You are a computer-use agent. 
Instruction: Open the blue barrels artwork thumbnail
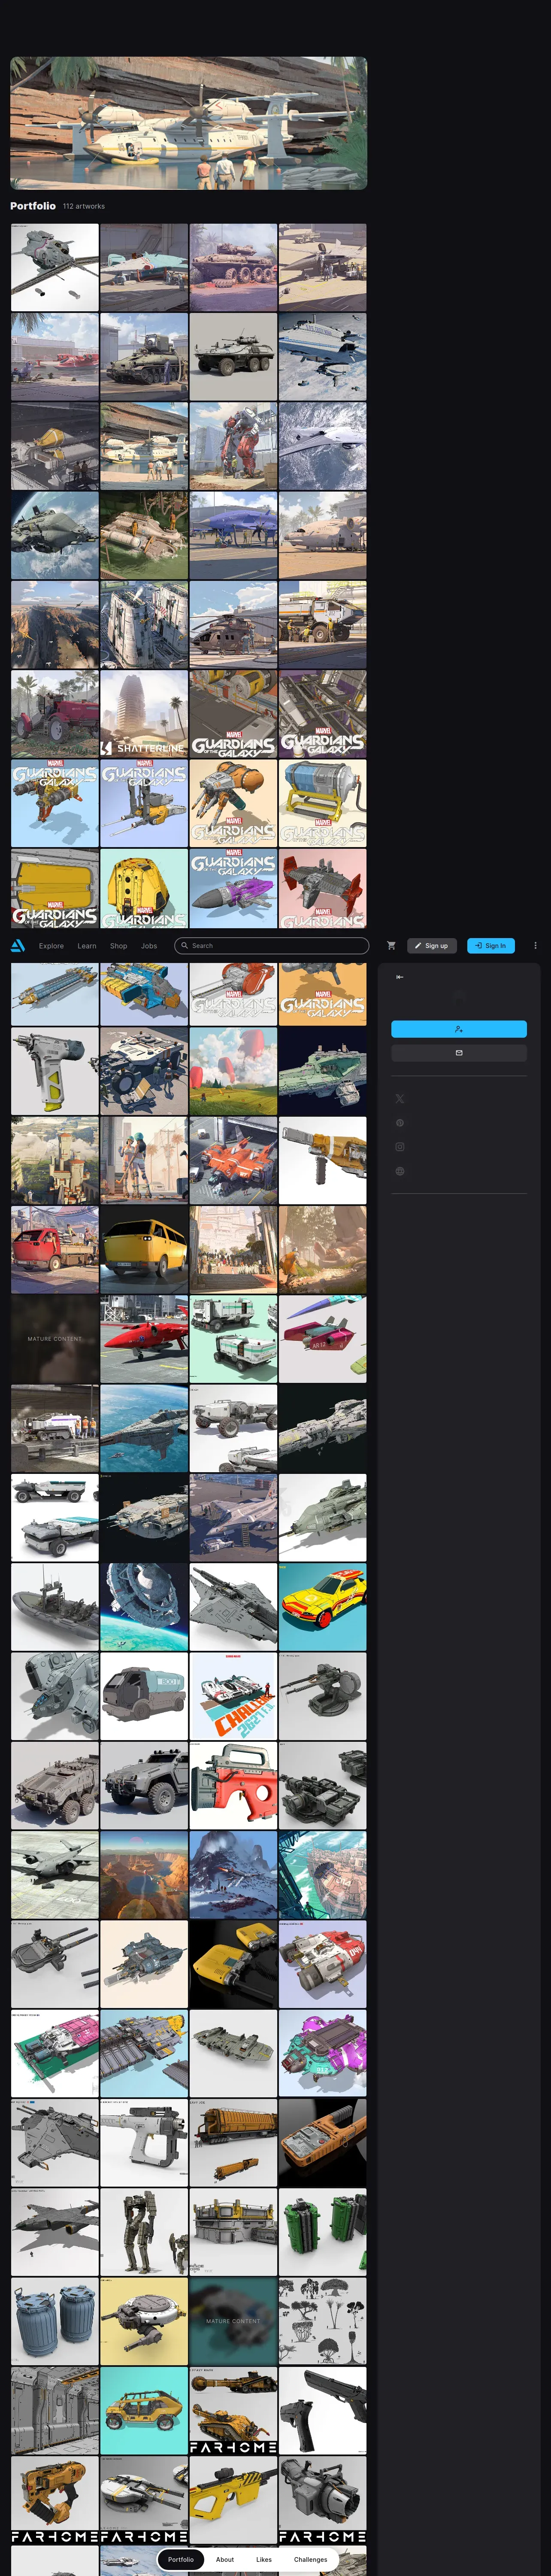point(55,2321)
